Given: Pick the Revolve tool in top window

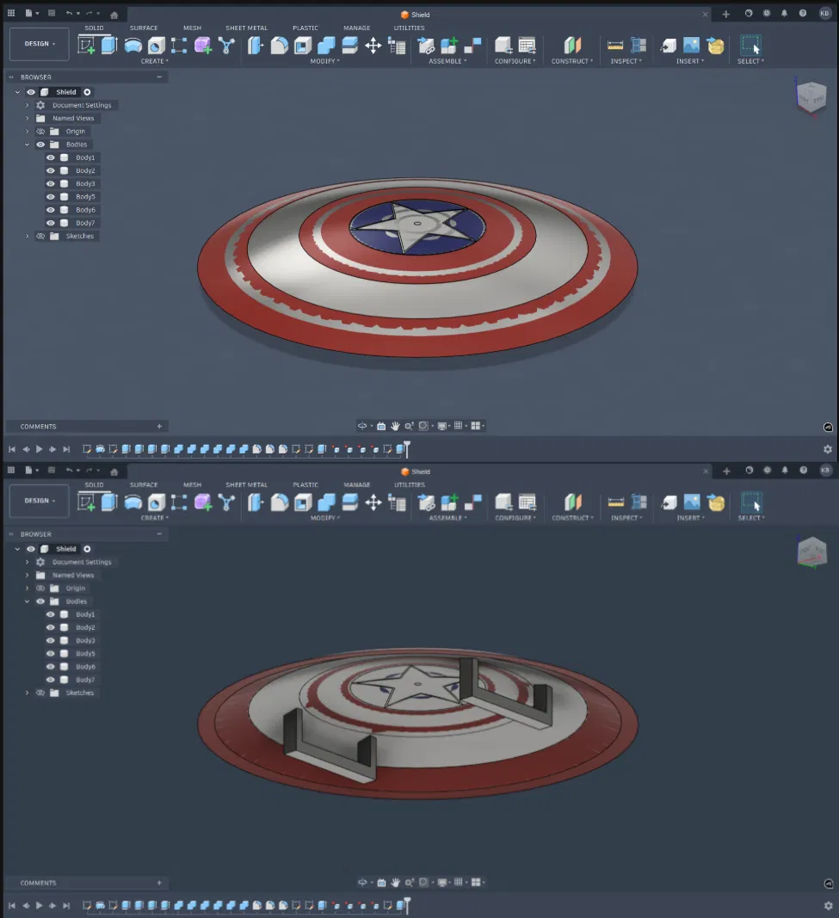Looking at the screenshot, I should (x=133, y=45).
